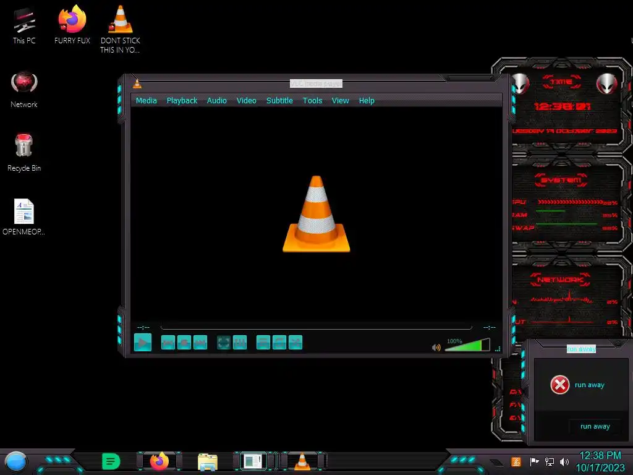Toggle the VLC playlist view
This screenshot has width=633, height=475.
263,343
